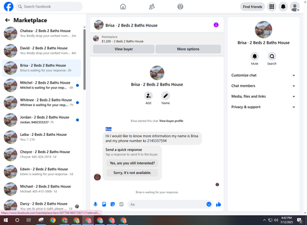Open the View buyer profile link
Screen dimensions: 307x225
point(171,121)
